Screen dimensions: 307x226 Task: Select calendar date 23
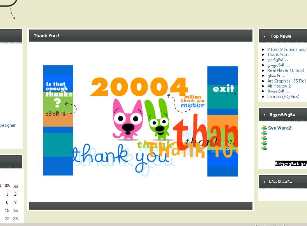(16, 219)
